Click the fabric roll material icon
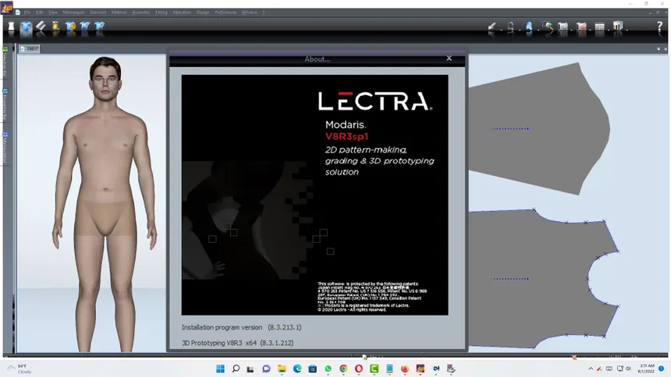The width and height of the screenshot is (671, 377). coord(41,28)
